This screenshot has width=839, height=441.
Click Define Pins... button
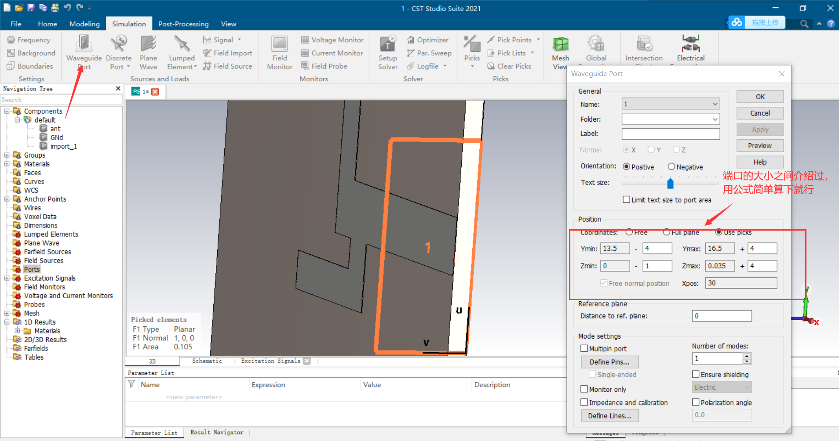click(609, 362)
